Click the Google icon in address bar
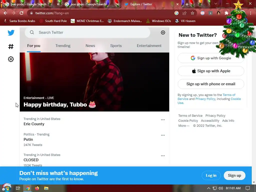 coord(176,13)
